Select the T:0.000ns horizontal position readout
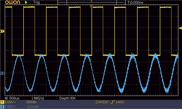The height and width of the screenshot is (109, 182). pyautogui.click(x=135, y=2)
